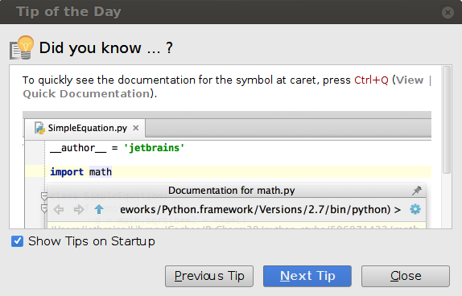This screenshot has width=462, height=296.
Task: Click the blue up arrow in documentation popup
Action: pyautogui.click(x=99, y=209)
